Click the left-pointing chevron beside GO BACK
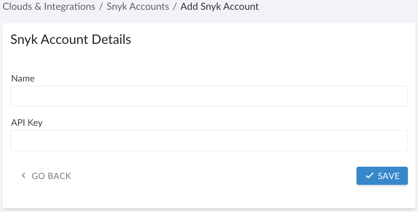418x212 pixels. (23, 176)
